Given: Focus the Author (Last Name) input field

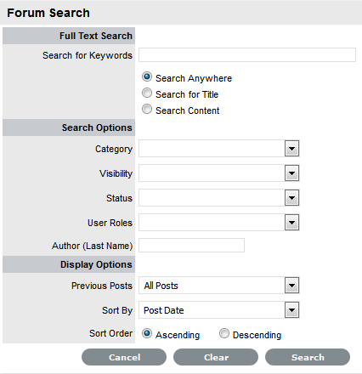Looking at the screenshot, I should (191, 245).
